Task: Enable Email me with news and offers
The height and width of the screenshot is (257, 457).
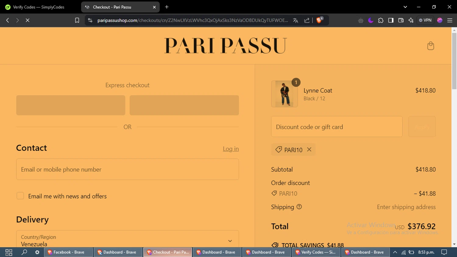Action: 20,196
